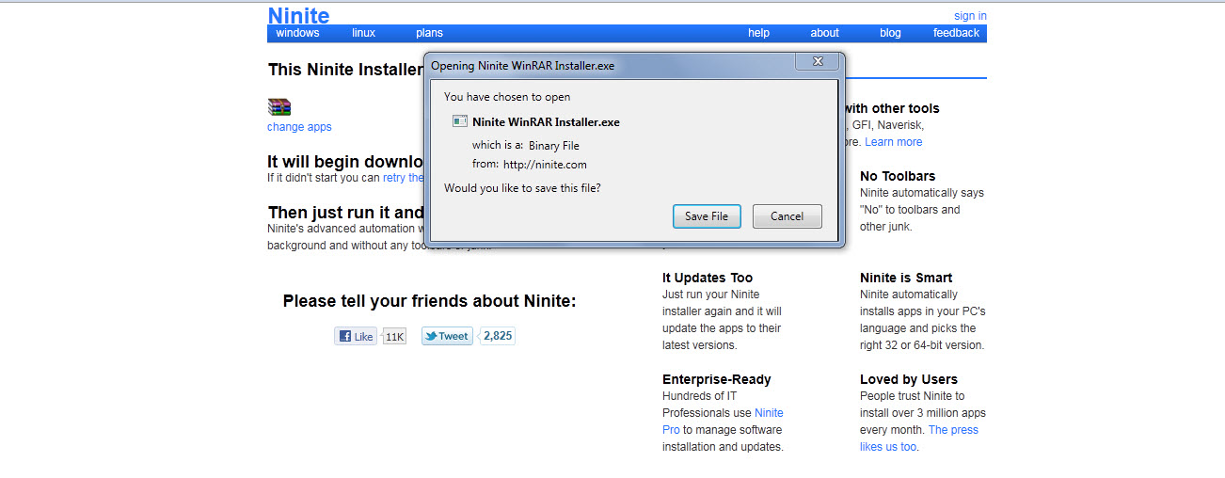The width and height of the screenshot is (1225, 478).
Task: Open the linux menu tab
Action: [363, 33]
